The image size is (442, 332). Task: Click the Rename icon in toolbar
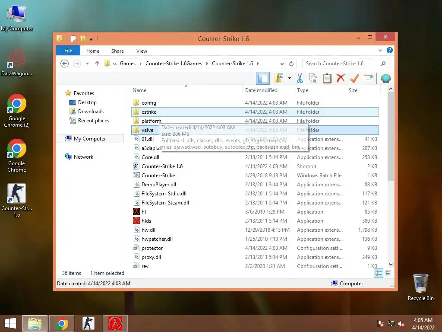(x=369, y=78)
